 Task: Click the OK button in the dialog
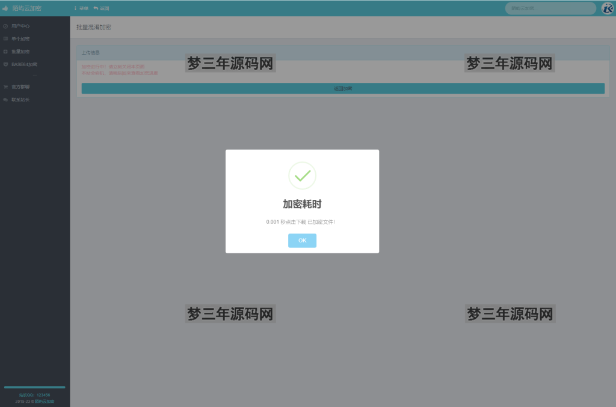click(302, 240)
